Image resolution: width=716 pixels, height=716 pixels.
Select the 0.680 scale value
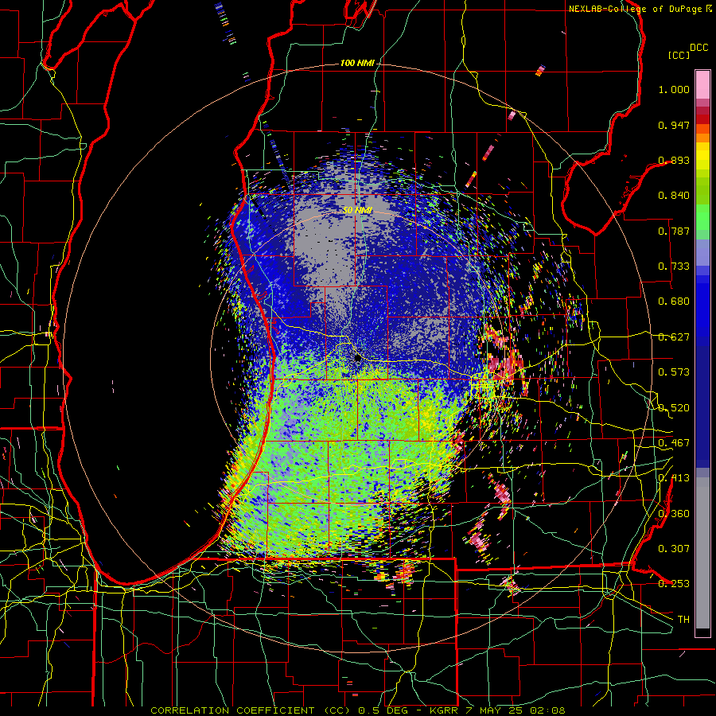pos(674,302)
